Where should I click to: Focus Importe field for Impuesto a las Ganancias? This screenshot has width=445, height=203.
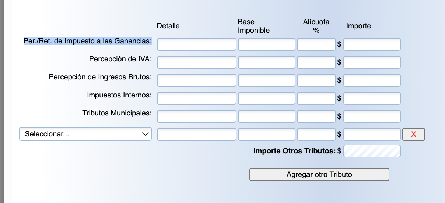[x=372, y=44]
